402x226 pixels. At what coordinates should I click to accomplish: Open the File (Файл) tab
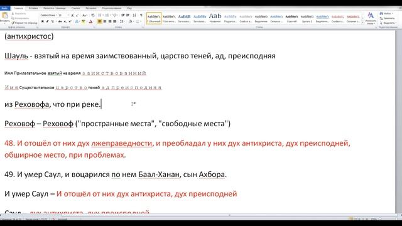(4, 8)
